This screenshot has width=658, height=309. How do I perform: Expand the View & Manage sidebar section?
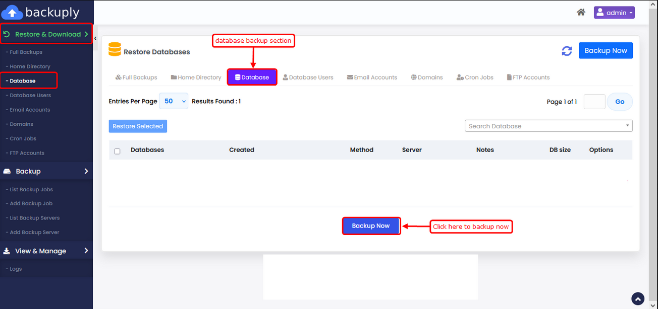point(46,251)
